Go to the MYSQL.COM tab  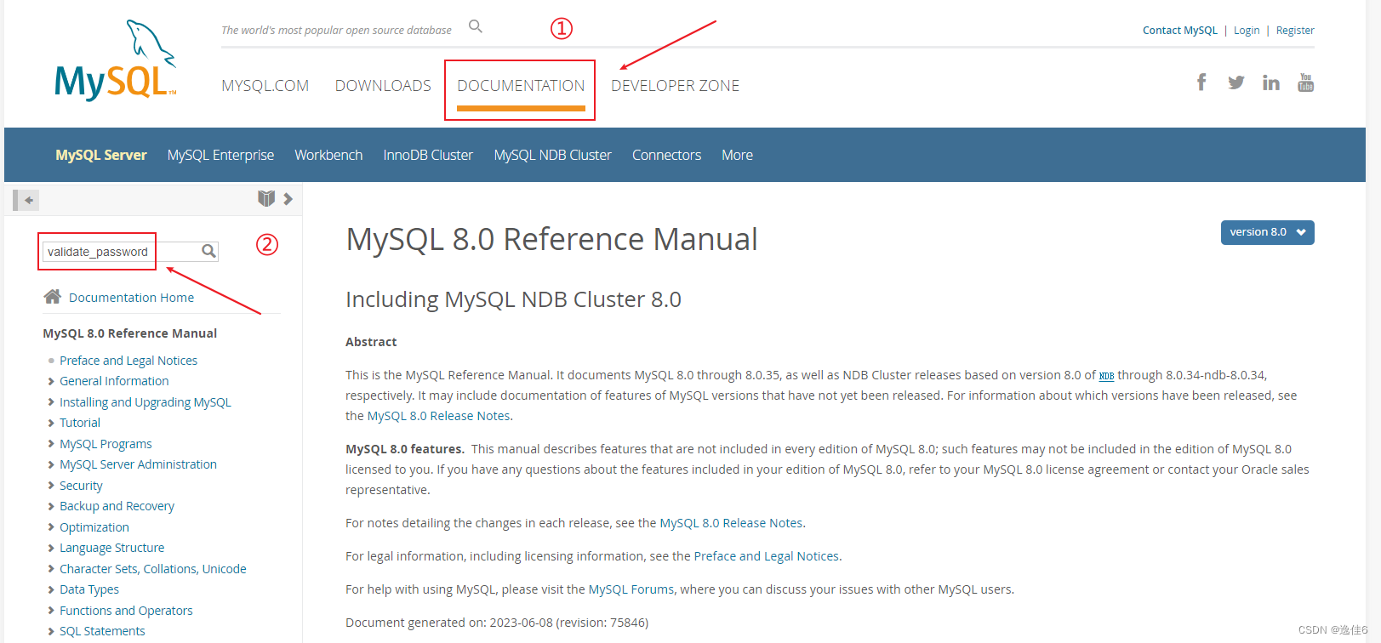(265, 86)
